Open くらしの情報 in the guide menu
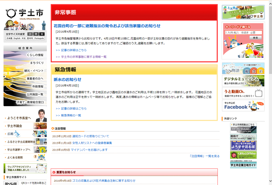This screenshot has width=272, height=185. 35,55
